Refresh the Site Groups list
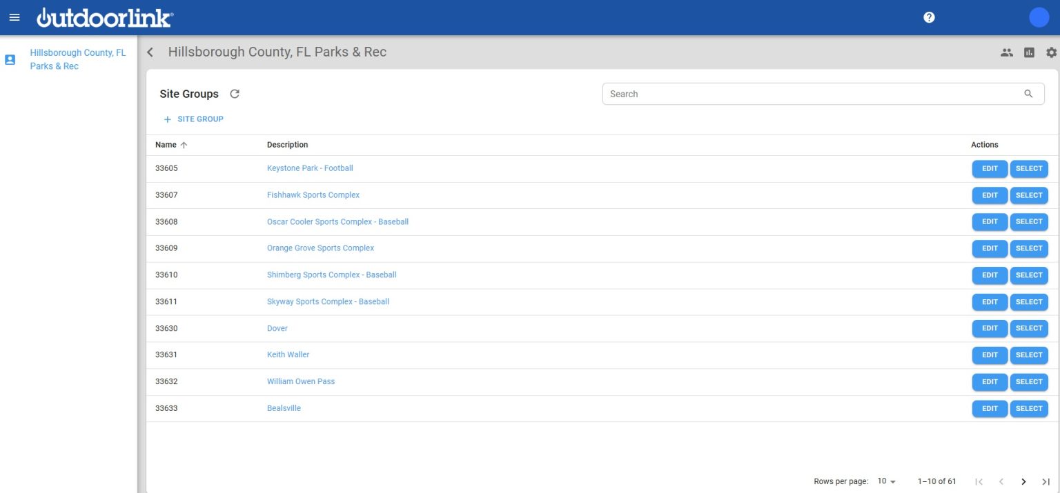Image resolution: width=1060 pixels, height=493 pixels. click(235, 94)
